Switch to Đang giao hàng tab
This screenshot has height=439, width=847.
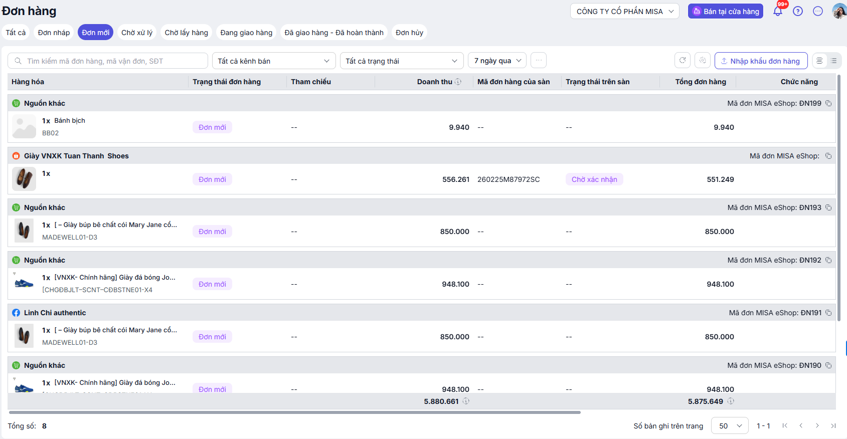point(246,33)
